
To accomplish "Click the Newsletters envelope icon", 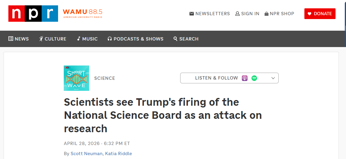I will click(192, 14).
